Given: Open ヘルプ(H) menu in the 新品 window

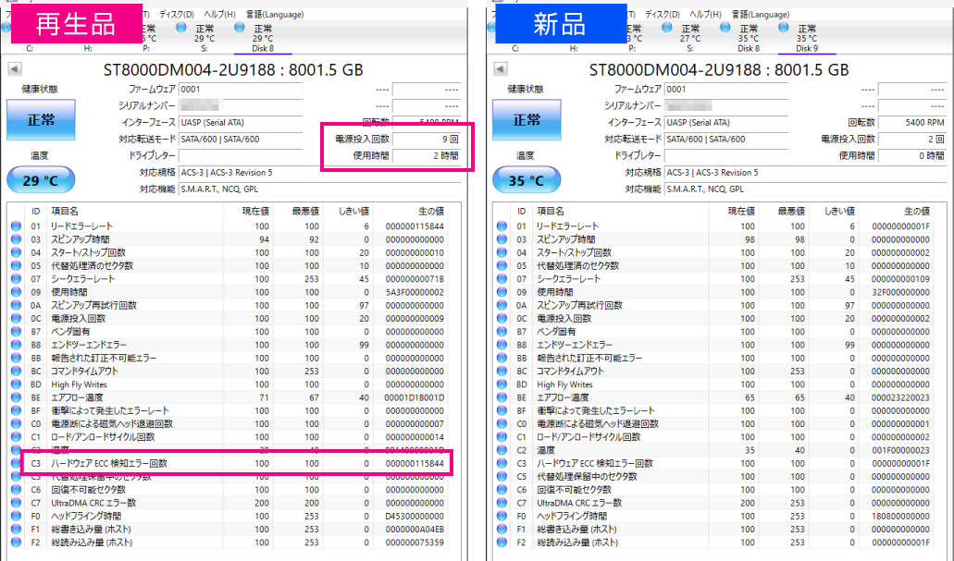Looking at the screenshot, I should pyautogui.click(x=706, y=14).
